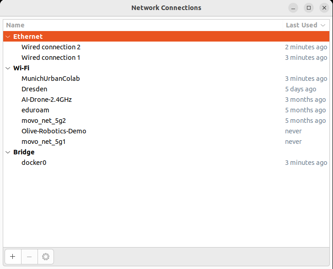
Task: Select Wired connection 1
Action: click(51, 58)
